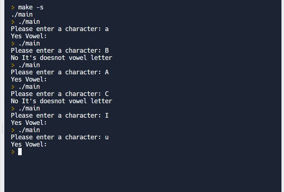
Task: Click the prompt arrow before 'make -s'
Action: coord(13,7)
